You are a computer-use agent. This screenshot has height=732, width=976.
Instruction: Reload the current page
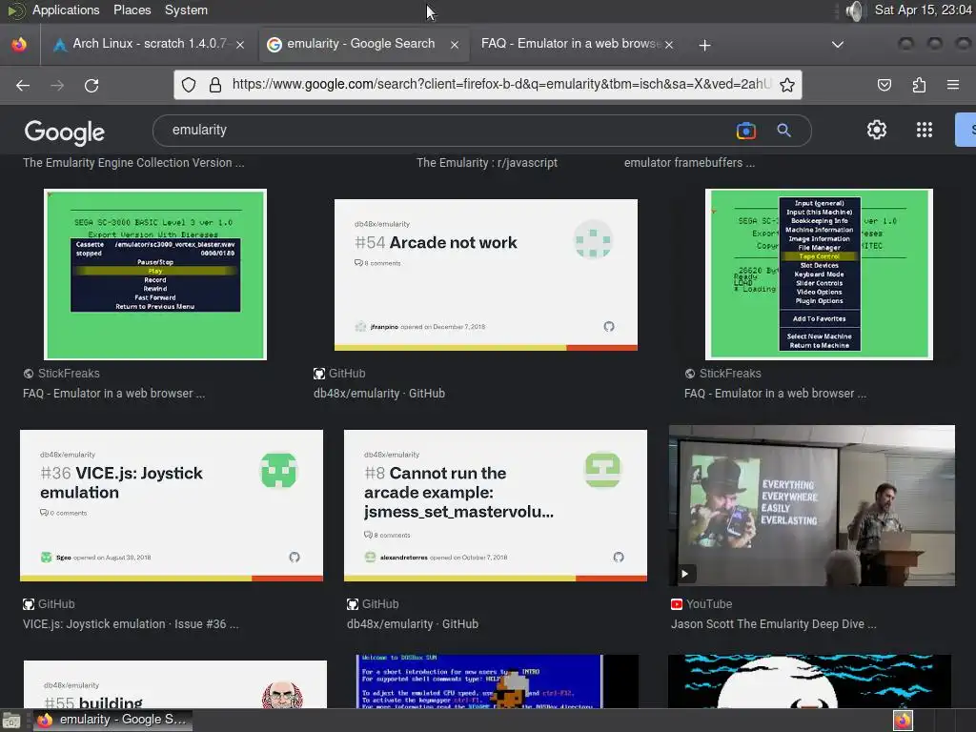[x=91, y=85]
